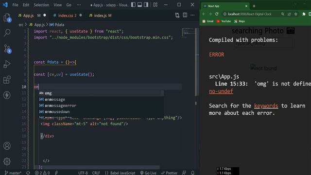Screen dimensions: 311x175
Task: Open the View menu
Action: (x=57, y=5)
